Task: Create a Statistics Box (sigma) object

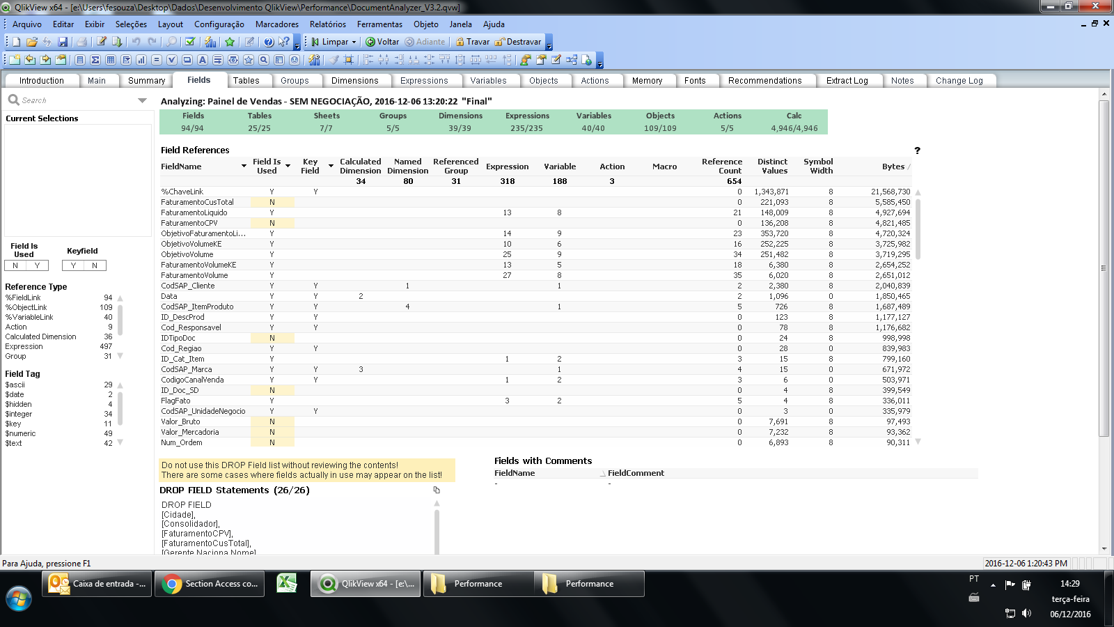Action: [95, 60]
